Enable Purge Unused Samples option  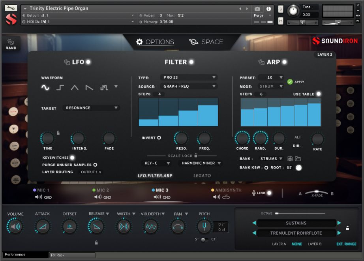(95, 165)
